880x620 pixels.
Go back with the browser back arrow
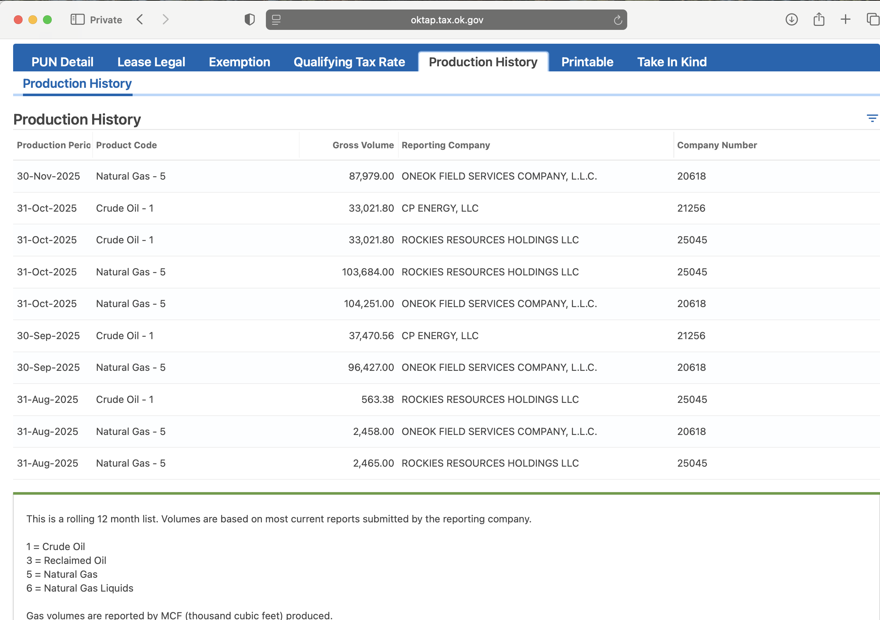140,20
